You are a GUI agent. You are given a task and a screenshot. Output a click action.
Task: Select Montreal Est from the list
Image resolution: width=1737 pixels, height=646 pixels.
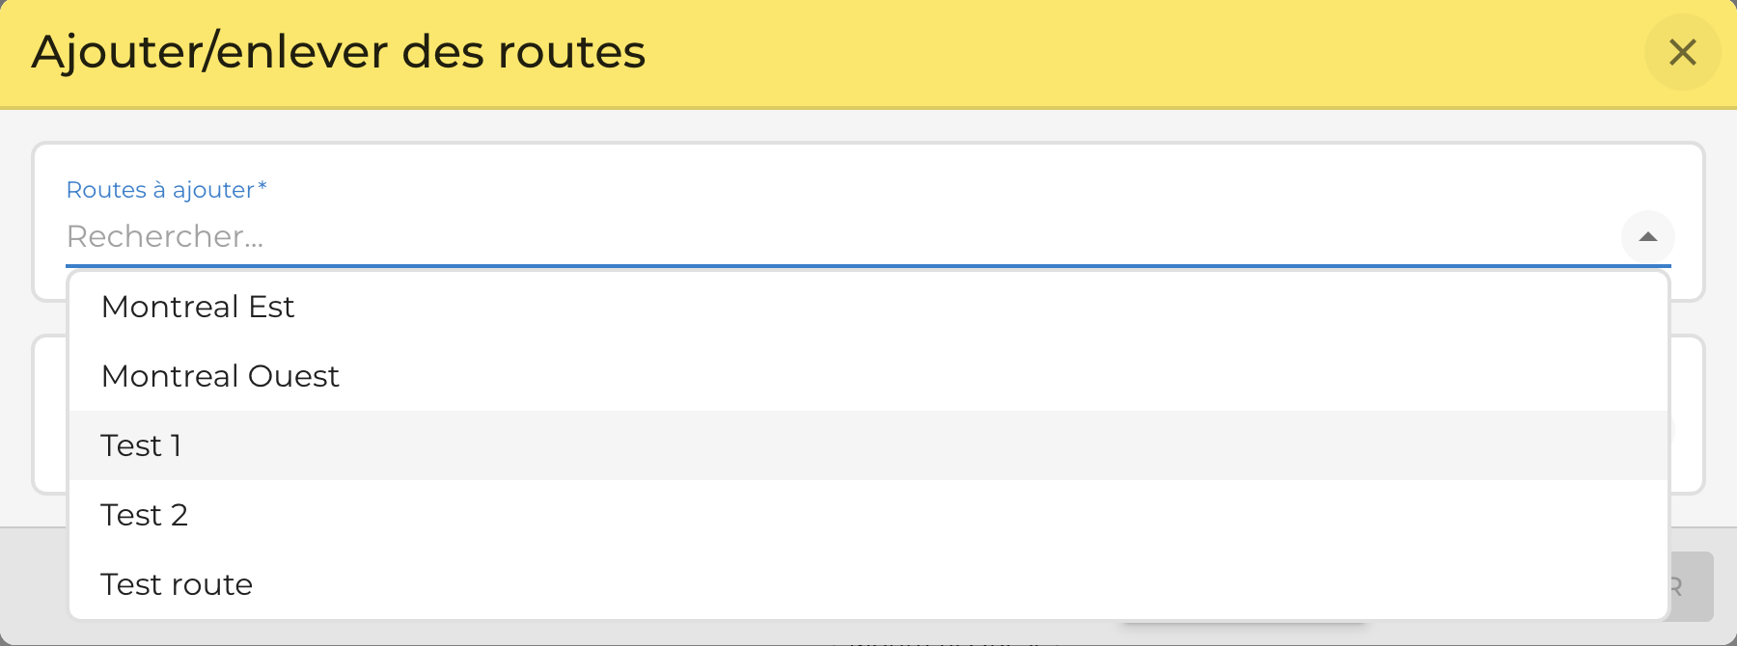click(x=868, y=307)
